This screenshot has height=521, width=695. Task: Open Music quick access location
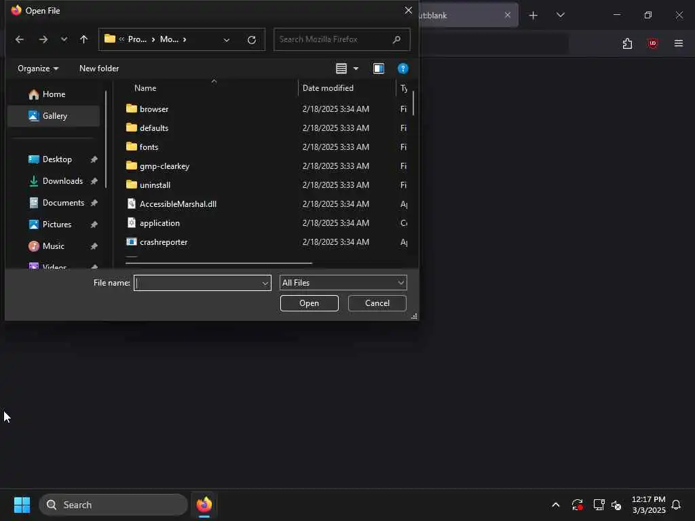(54, 246)
